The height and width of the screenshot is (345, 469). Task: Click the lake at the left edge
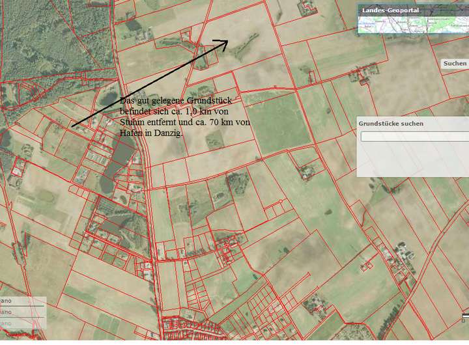(4, 139)
